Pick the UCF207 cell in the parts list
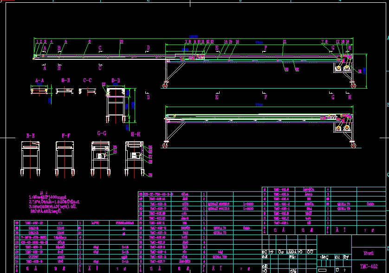 tap(34, 257)
